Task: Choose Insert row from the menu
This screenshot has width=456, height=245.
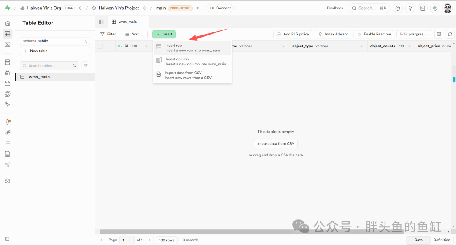Action: click(193, 48)
